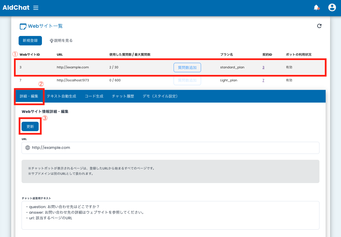Open the コード生成 tab
341x237 pixels.
tap(94, 96)
